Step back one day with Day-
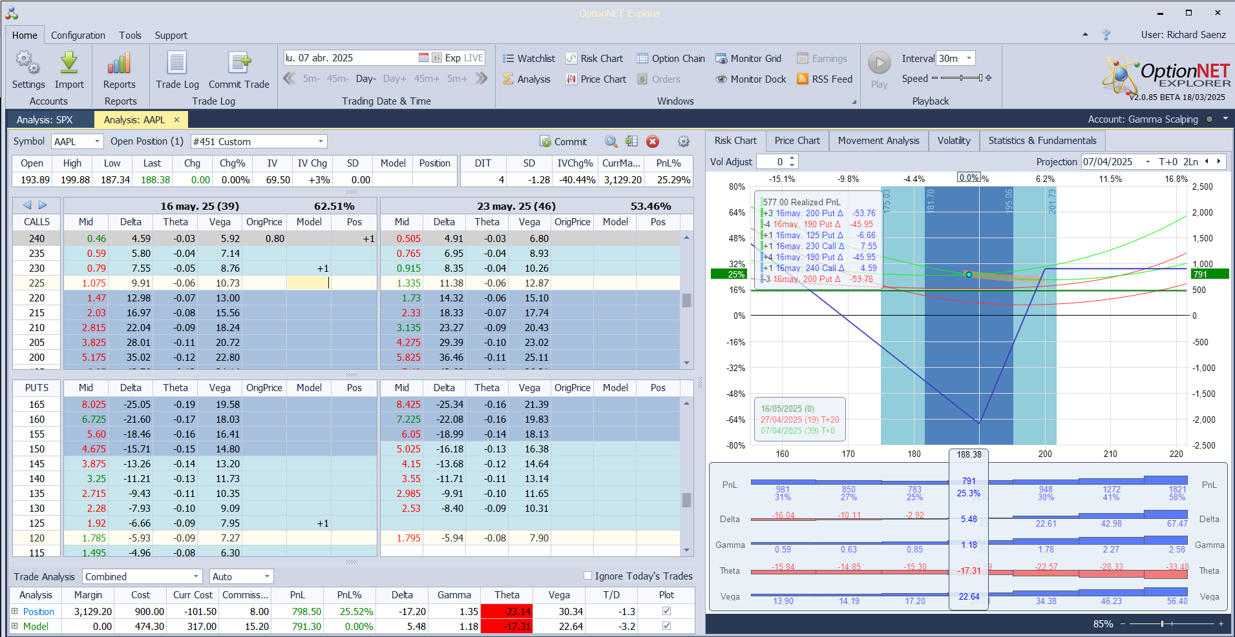 [x=366, y=79]
